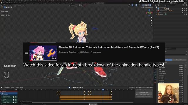Expand the Juliet collection in outliner
This screenshot has height=105, width=188.
coord(156,9)
